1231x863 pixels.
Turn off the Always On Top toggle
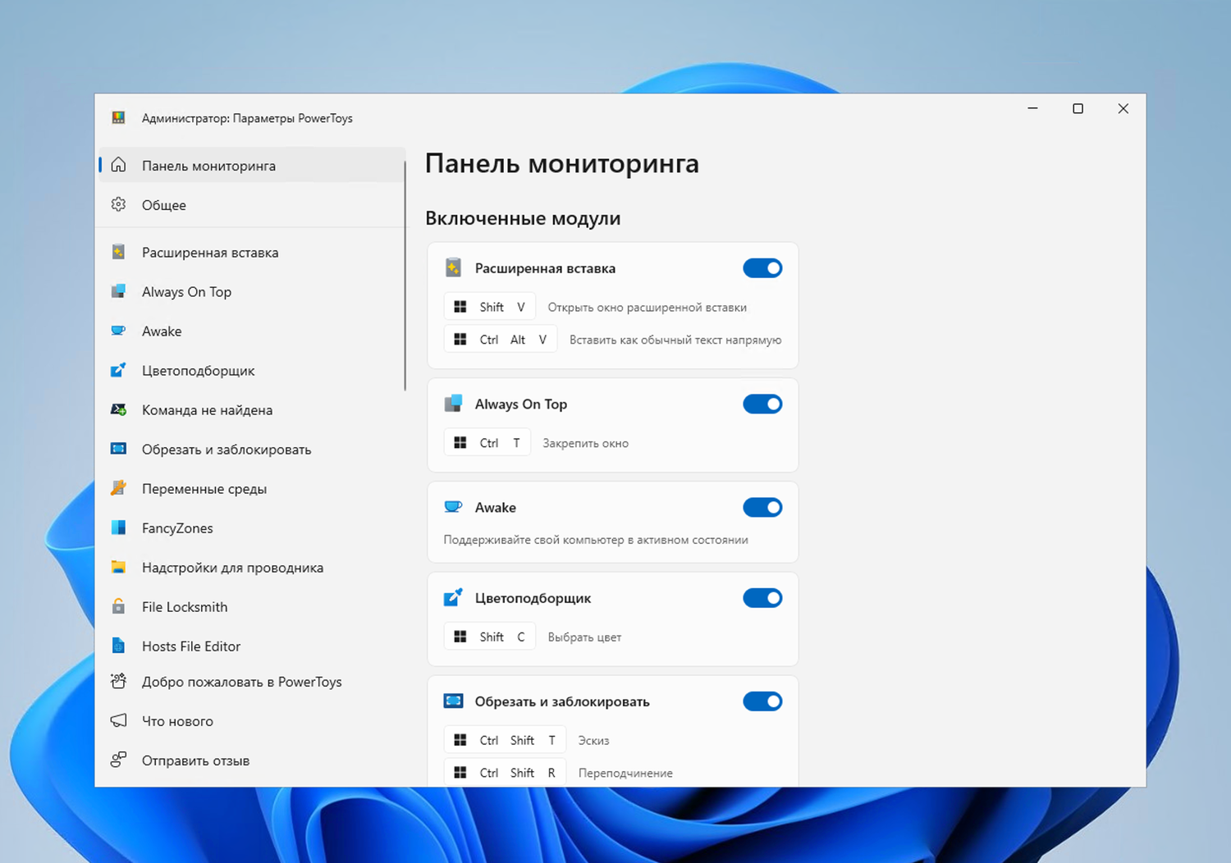pyautogui.click(x=762, y=404)
